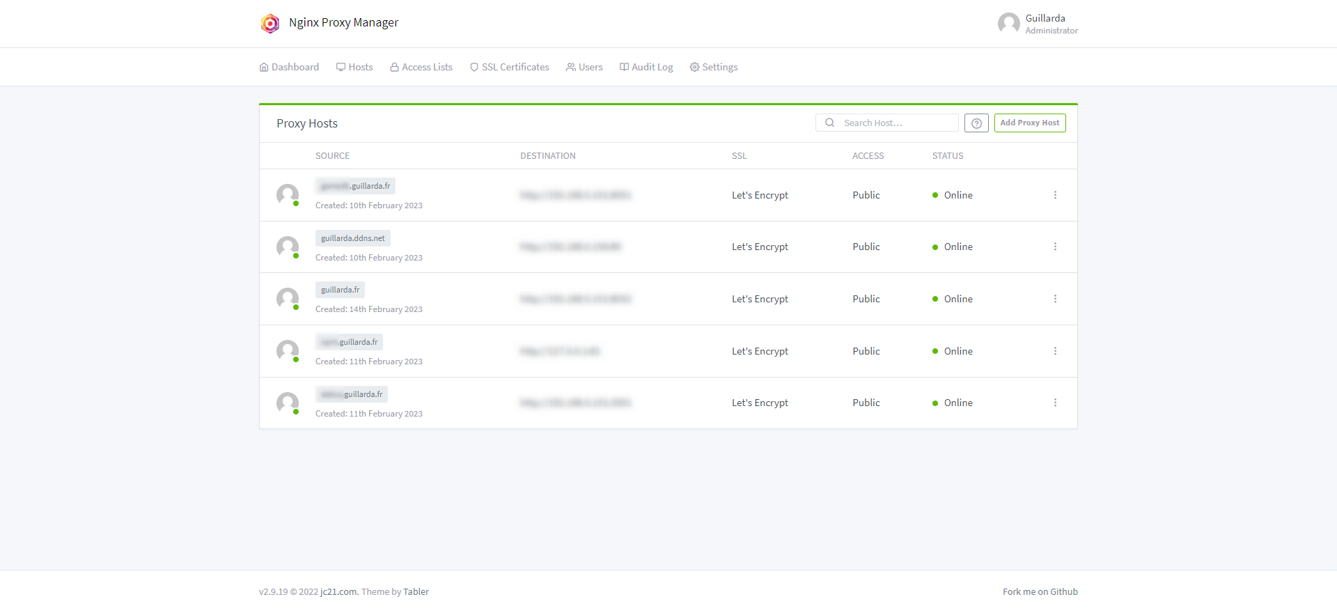Open options menu for fourth row created 11th February
Image resolution: width=1337 pixels, height=613 pixels.
[x=1055, y=351]
